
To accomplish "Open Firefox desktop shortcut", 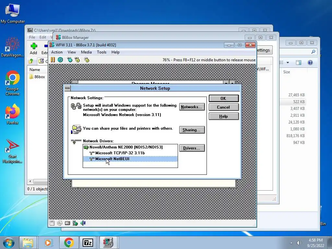I will 13,114.
